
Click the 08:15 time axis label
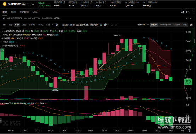tap(104, 130)
